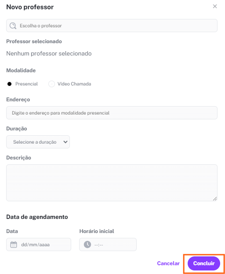Focus the Horário inicial time field
Image resolution: width=225 pixels, height=274 pixels.
[x=108, y=244]
